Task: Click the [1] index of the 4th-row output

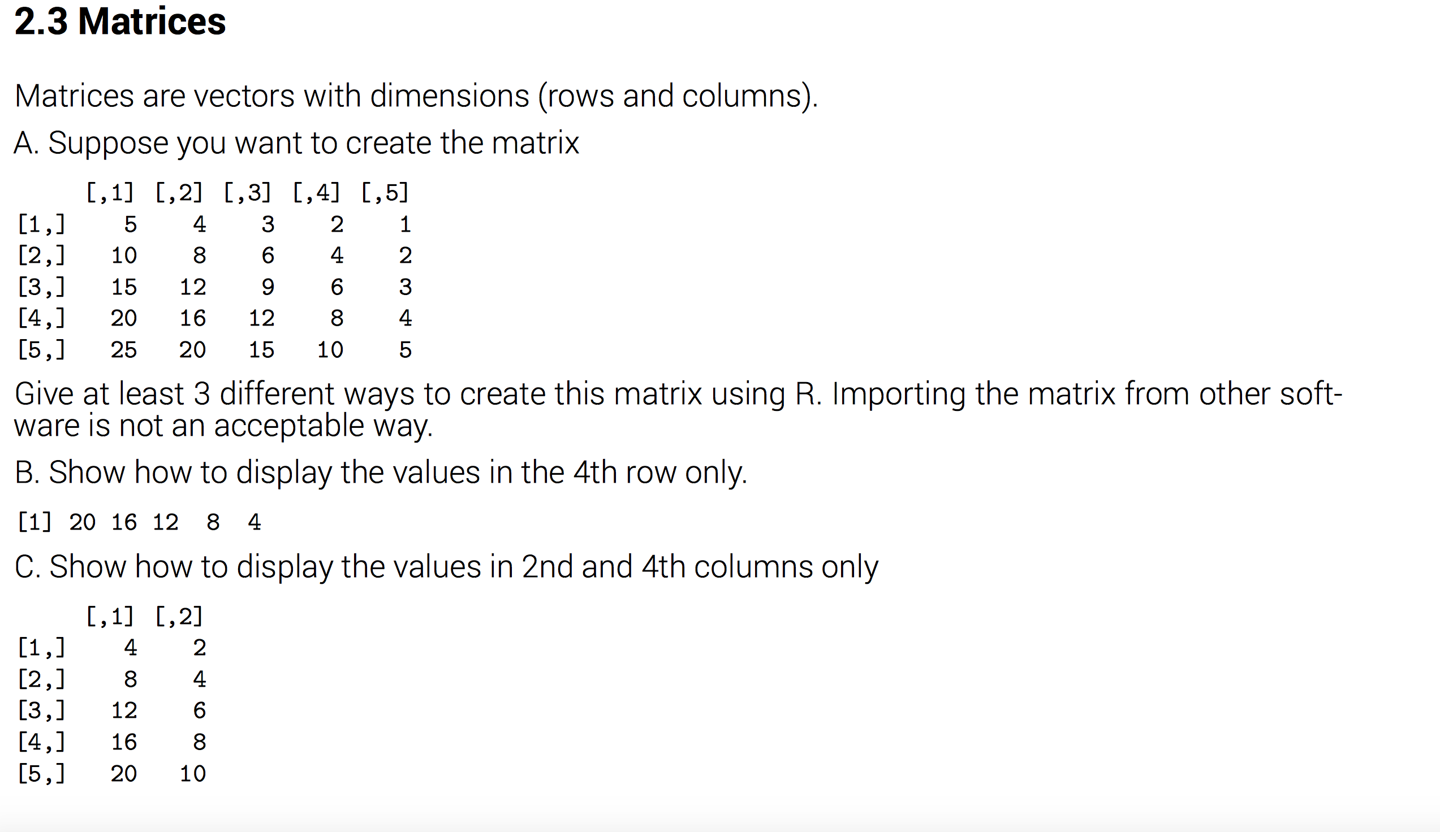Action: [x=35, y=522]
